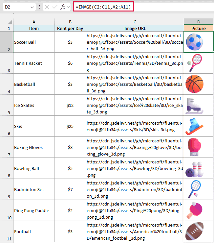Select the $7 rent cell
This screenshot has height=243, width=214.
[70, 189]
